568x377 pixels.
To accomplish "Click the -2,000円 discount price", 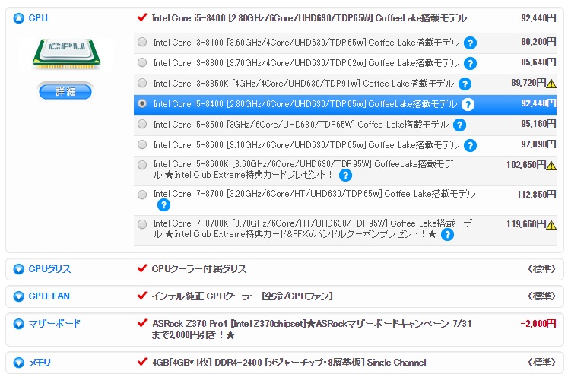I will pos(538,324).
